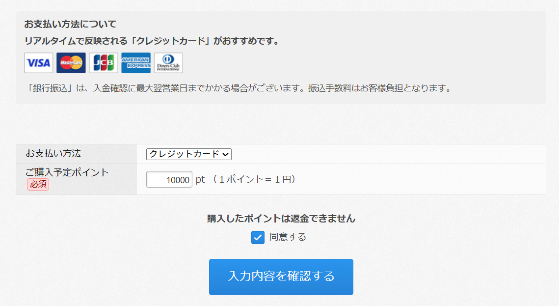Click the 同意する checkbox label text
Image resolution: width=559 pixels, height=306 pixels.
click(288, 237)
